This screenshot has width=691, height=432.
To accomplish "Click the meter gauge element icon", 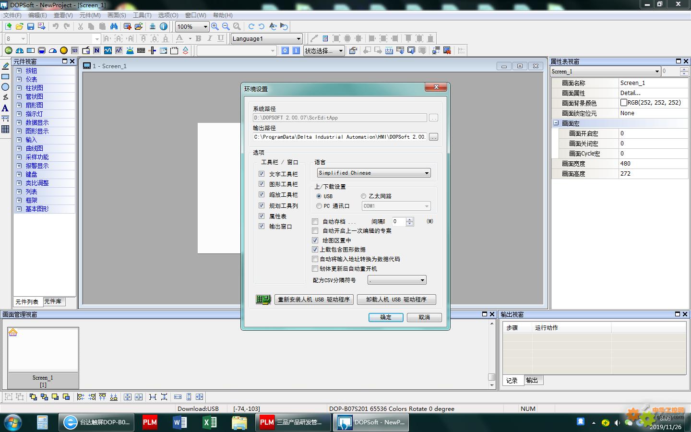I will [x=20, y=50].
